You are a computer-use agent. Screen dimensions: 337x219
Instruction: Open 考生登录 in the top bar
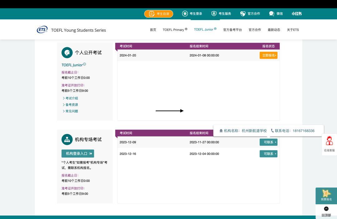(192, 14)
